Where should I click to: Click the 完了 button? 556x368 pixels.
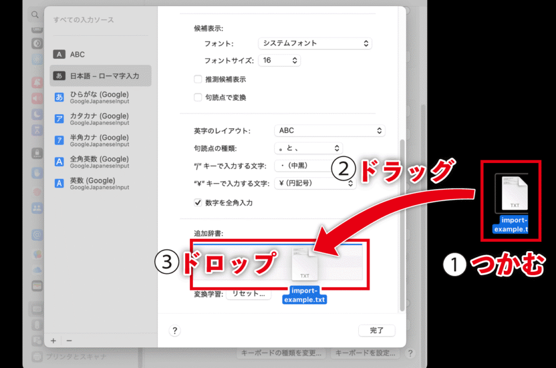click(376, 330)
